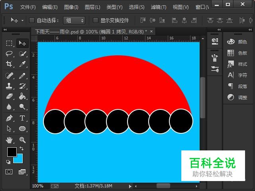Screen dimensions: 255x191
Task: Select the Paint Bucket tool
Action: pos(22,96)
